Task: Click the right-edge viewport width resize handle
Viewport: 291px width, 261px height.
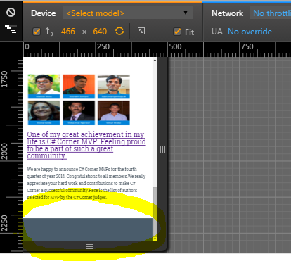Action: click(162, 150)
